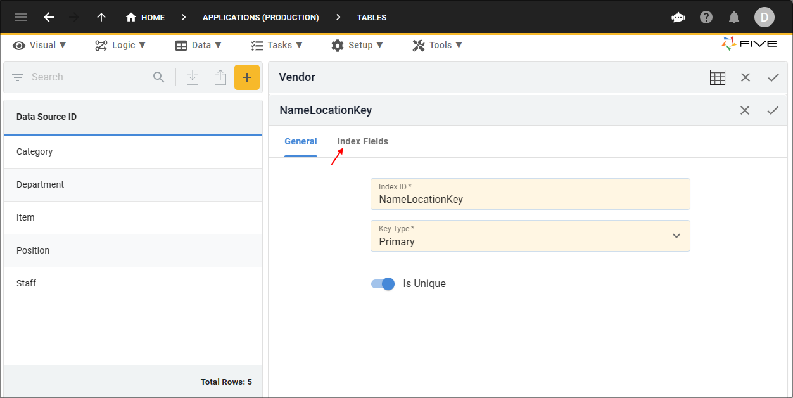Screen dimensions: 793x398
Task: Click the magnifier search icon
Action: (159, 77)
